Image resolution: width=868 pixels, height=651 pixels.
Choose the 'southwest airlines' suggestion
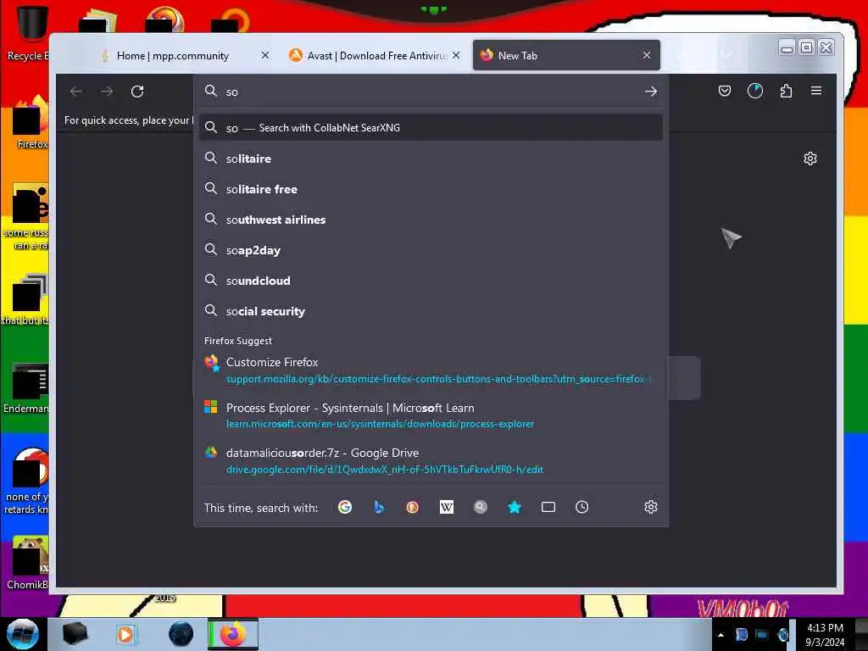click(x=431, y=220)
